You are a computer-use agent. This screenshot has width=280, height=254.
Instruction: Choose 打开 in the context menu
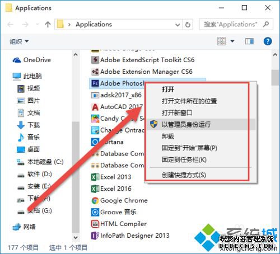tap(168, 90)
